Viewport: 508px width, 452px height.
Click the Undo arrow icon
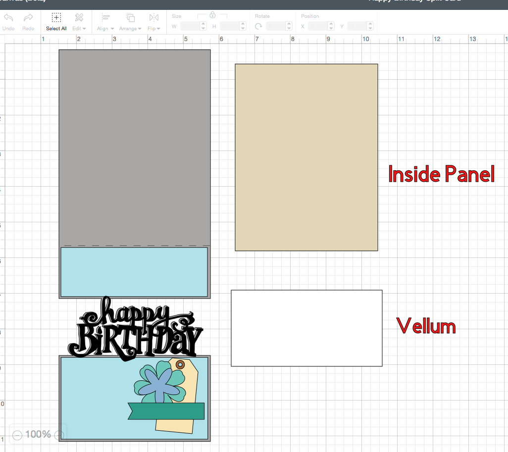[8, 18]
